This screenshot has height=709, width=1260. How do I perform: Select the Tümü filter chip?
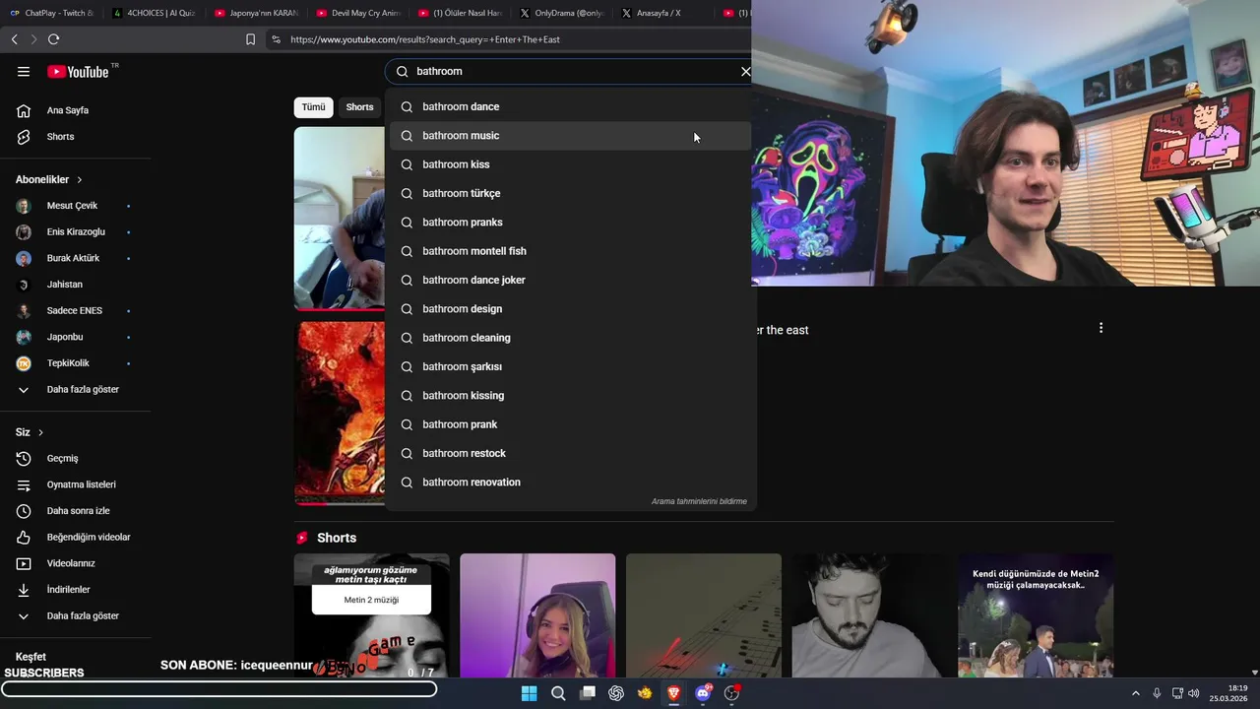pyautogui.click(x=313, y=107)
